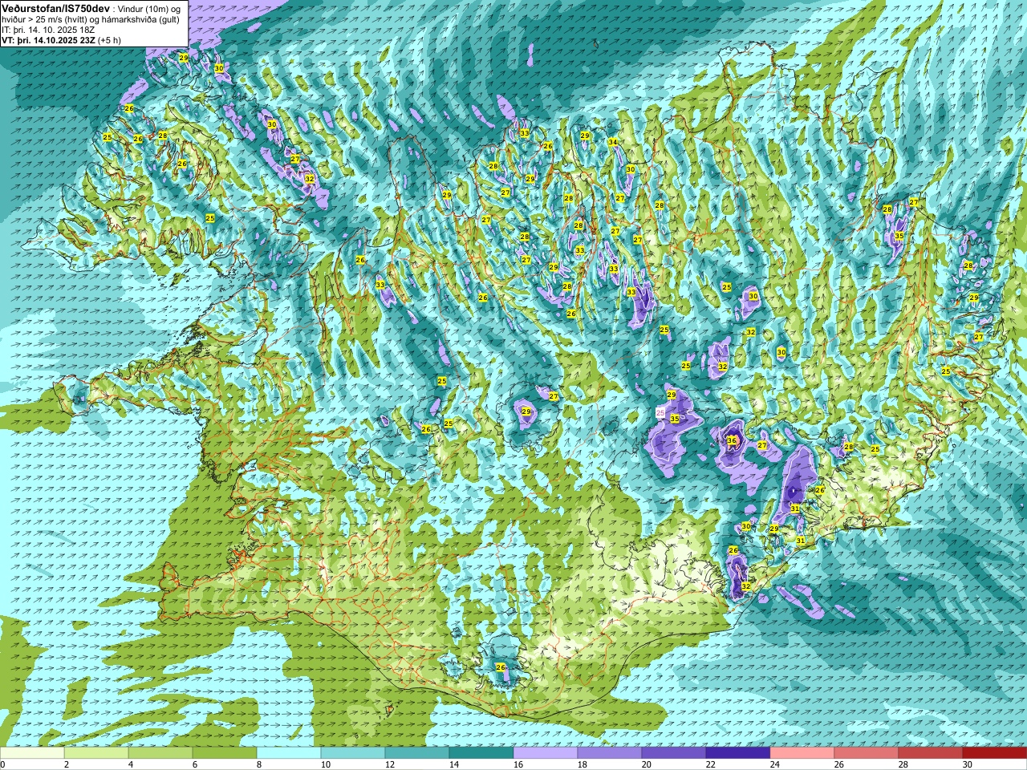Click the yellow gust label reading 36
Viewport: 1027px width, 770px height.
(732, 440)
